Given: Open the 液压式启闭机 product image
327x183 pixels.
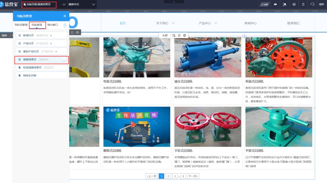Looking at the screenshot, I should (208, 58).
